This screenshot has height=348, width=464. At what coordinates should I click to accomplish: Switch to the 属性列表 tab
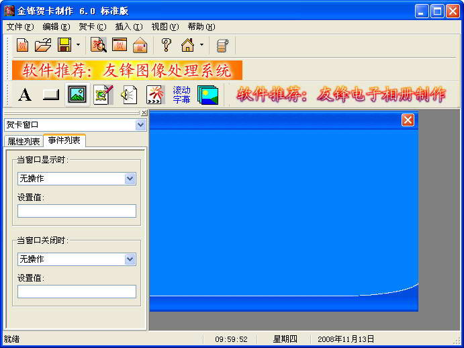23,141
